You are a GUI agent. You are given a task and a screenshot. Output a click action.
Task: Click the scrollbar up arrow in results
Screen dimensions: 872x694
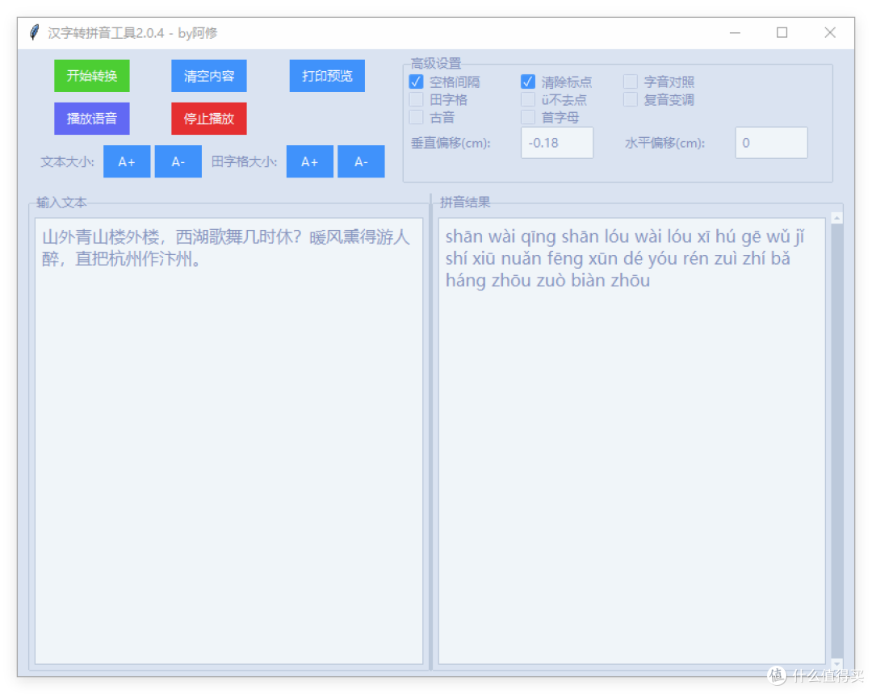click(x=837, y=218)
